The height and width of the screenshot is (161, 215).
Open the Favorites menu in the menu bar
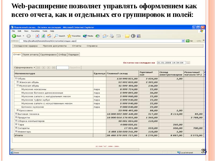click(35, 31)
